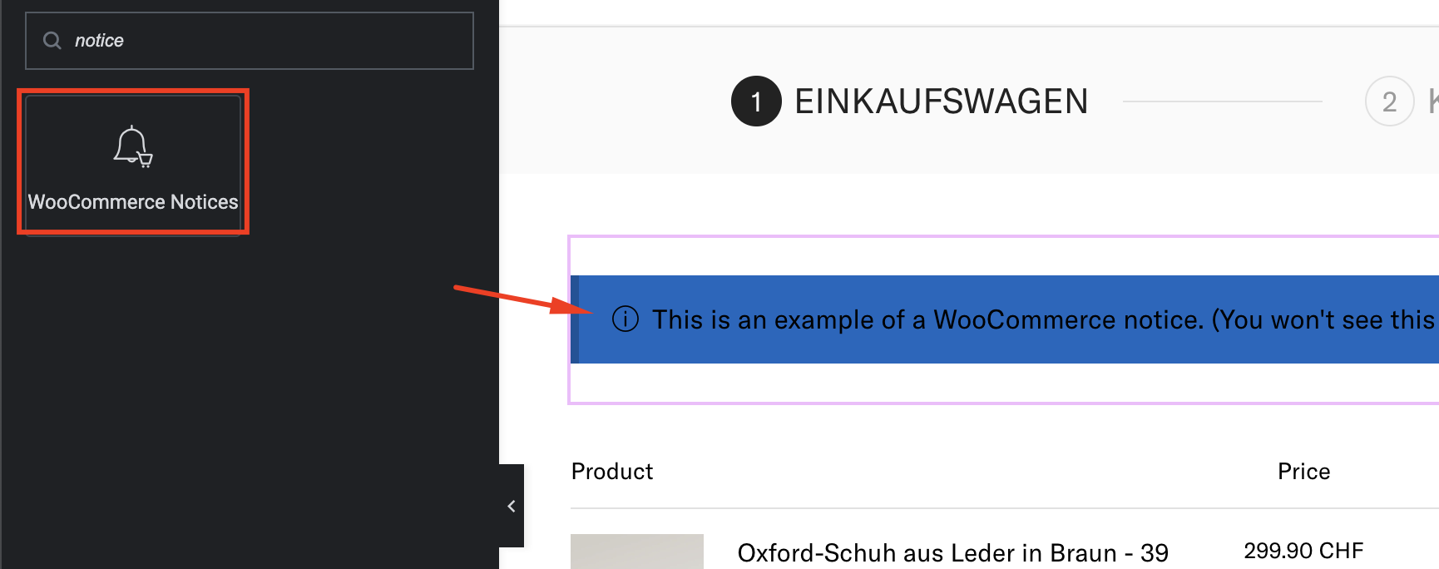1439x569 pixels.
Task: Select the example WooCommerce notice text
Action: tap(1044, 319)
